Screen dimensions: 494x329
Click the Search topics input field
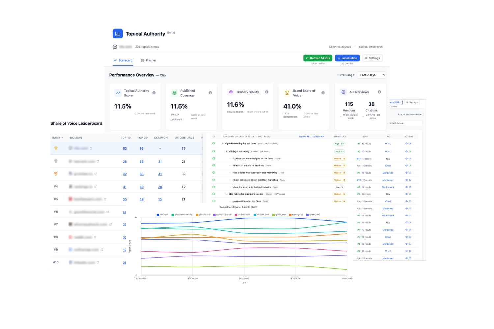point(405,123)
